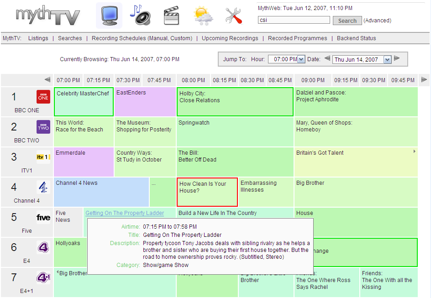Select the BBC ONE channel logo
The image size is (431, 298).
point(43,97)
